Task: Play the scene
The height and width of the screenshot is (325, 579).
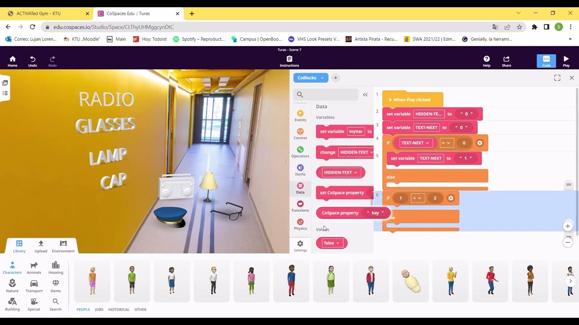Action: click(x=566, y=61)
